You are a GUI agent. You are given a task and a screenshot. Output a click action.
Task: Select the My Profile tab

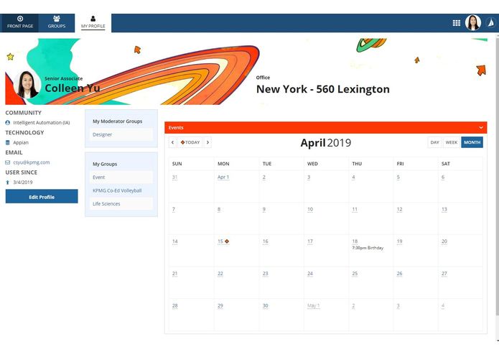click(x=93, y=22)
